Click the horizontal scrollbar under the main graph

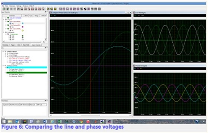(91, 115)
